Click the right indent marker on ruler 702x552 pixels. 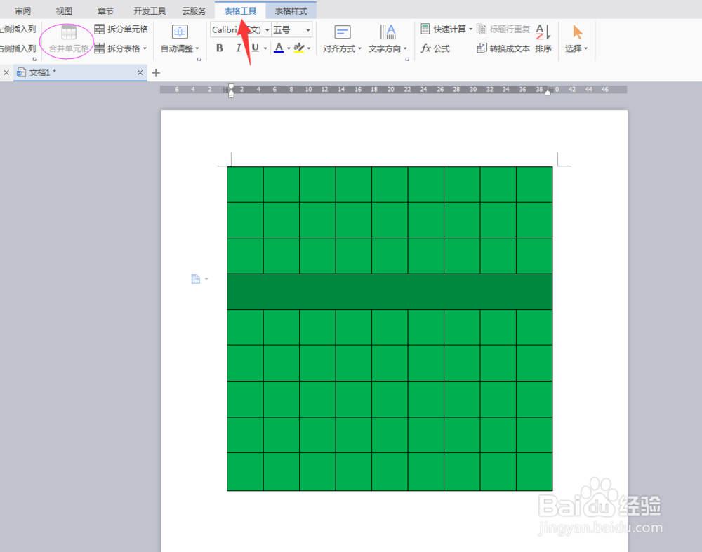pos(548,92)
